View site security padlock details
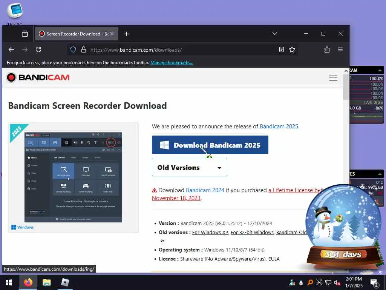386x290 pixels. click(84, 49)
